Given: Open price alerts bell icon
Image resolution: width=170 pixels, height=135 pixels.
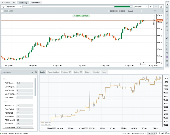Looking at the screenshot, I should 167,65.
